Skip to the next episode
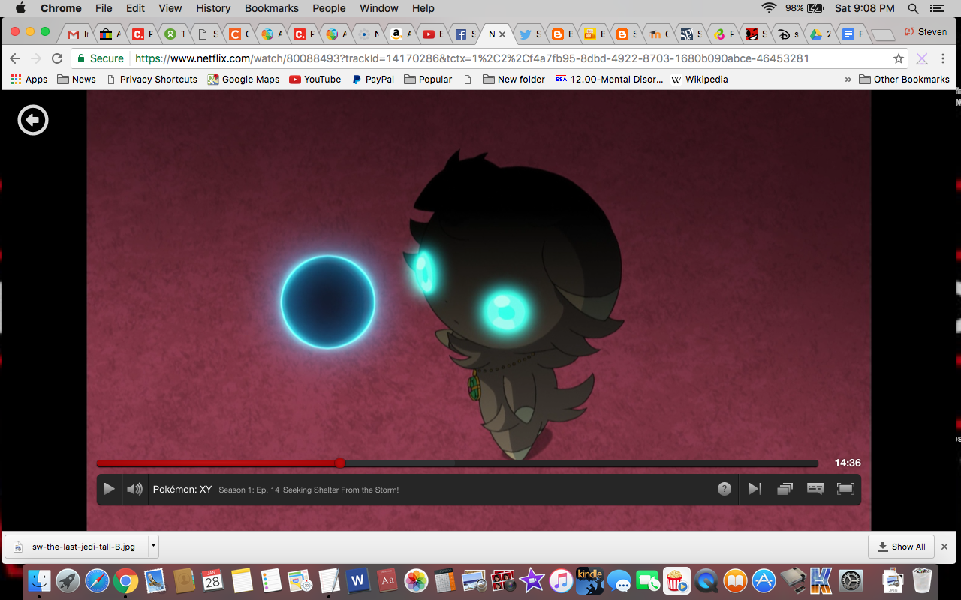 pos(755,489)
